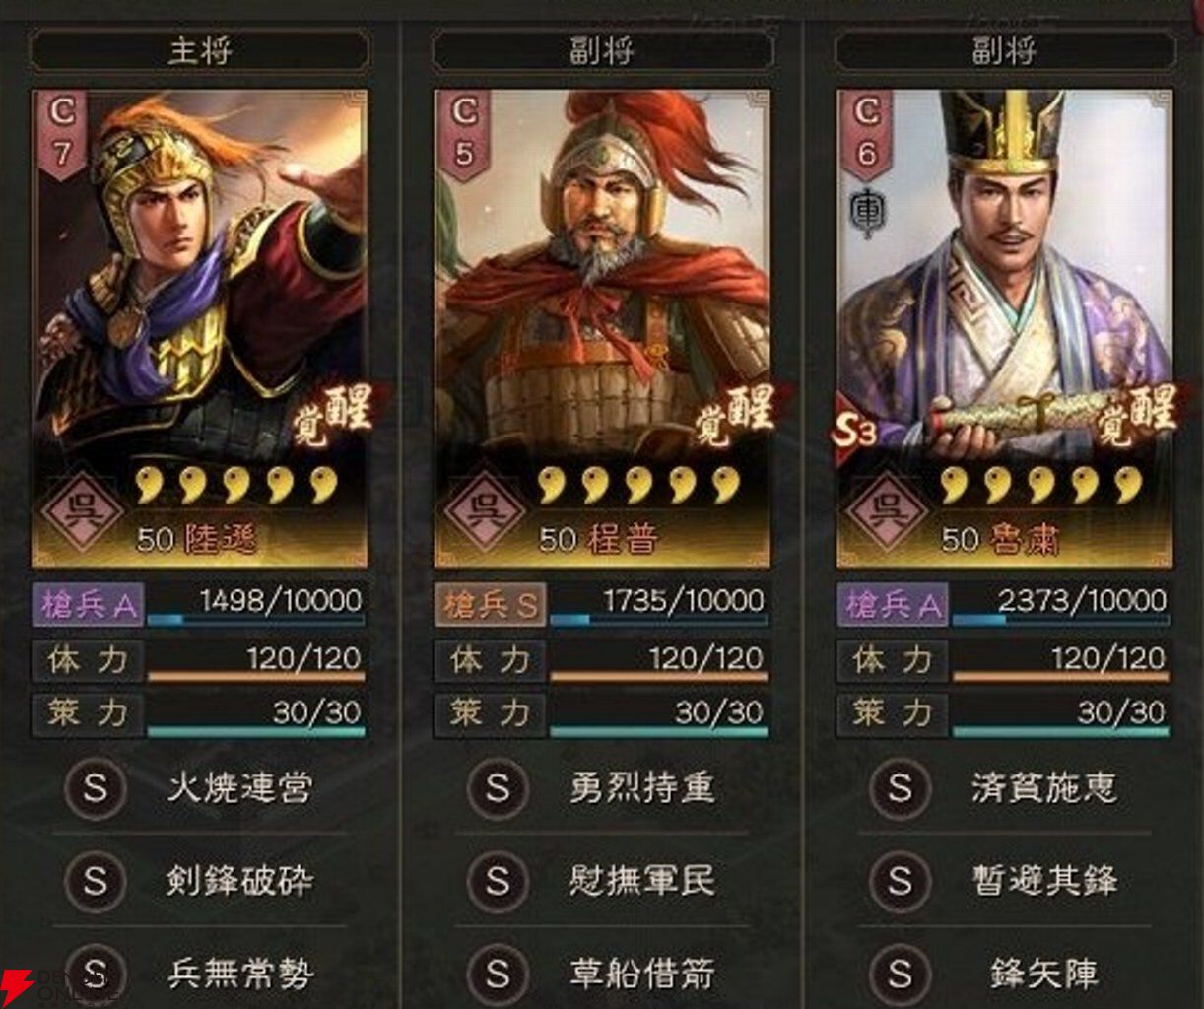
Task: Click 魯粛's troop count bar 2373/10000
Action: click(1062, 605)
